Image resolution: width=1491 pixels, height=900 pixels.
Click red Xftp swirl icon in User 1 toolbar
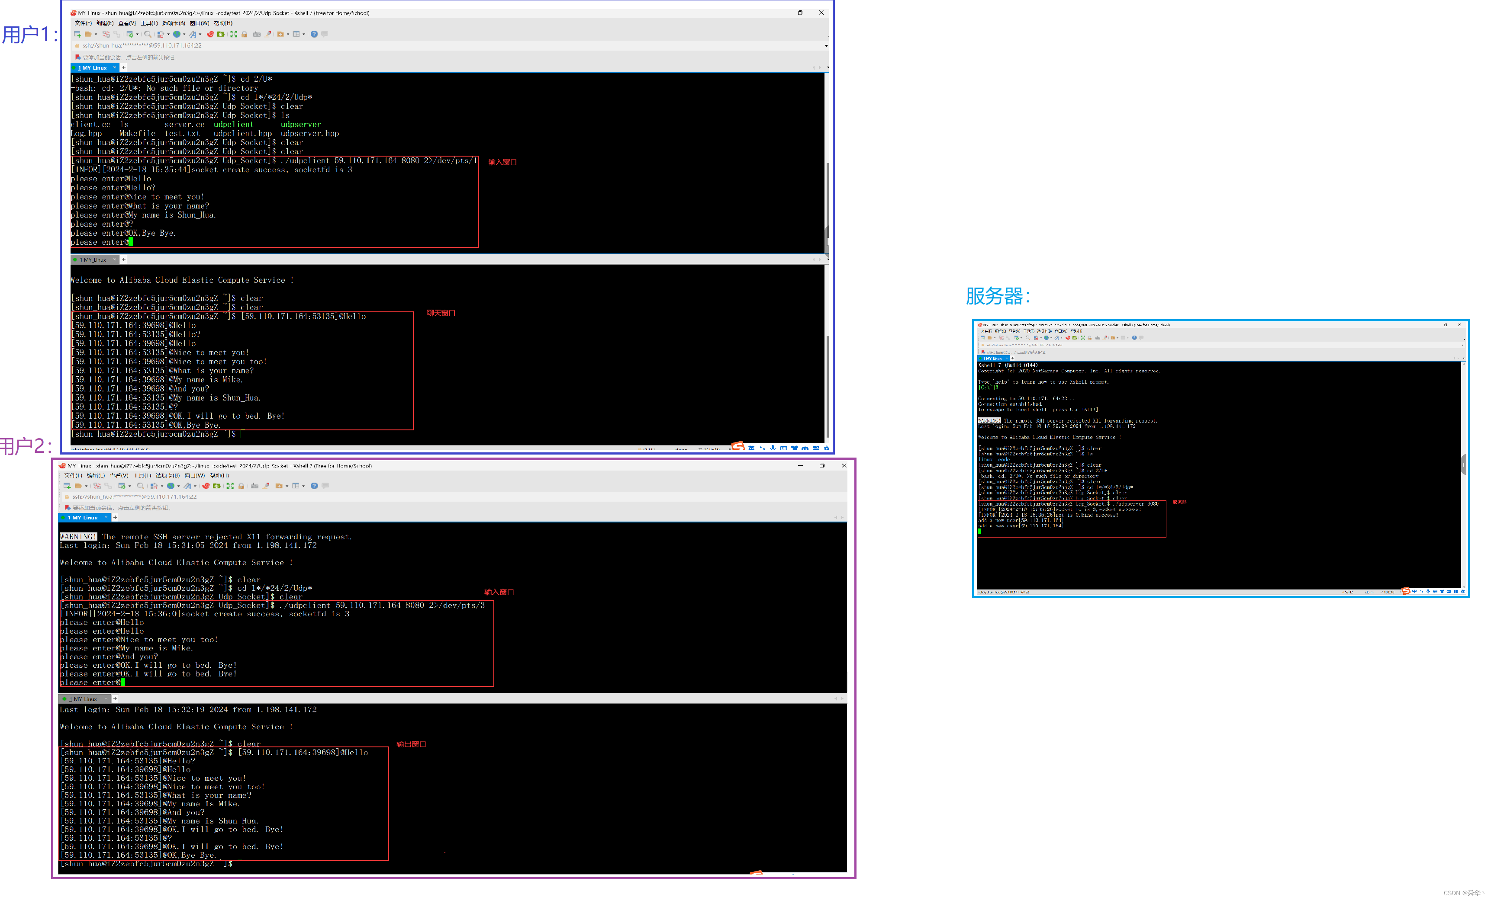pos(211,35)
